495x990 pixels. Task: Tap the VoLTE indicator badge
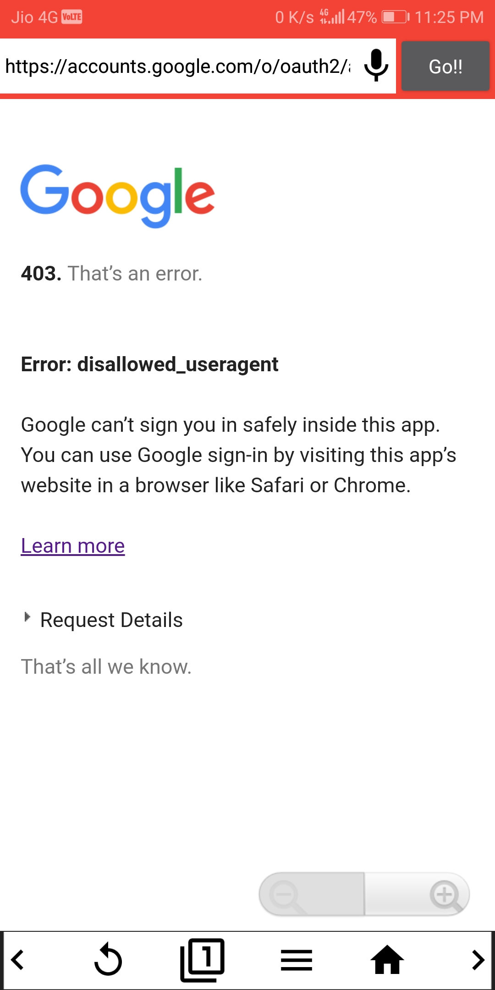pyautogui.click(x=72, y=17)
